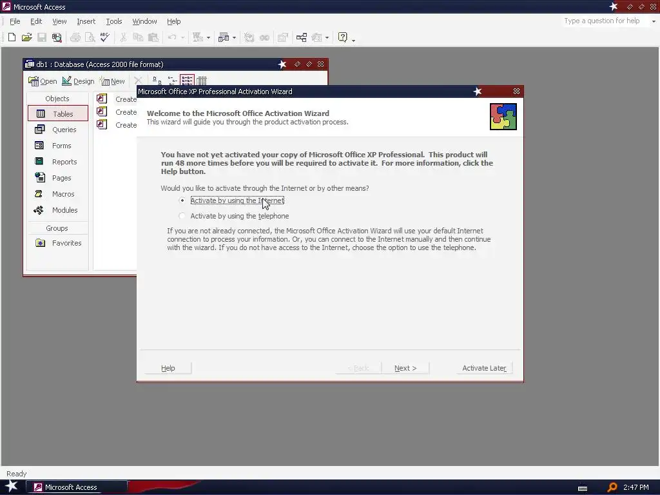
Task: Select Queries in the Objects list
Action: (x=58, y=130)
